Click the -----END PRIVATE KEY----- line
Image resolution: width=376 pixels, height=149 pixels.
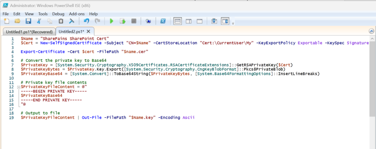pos(51,100)
